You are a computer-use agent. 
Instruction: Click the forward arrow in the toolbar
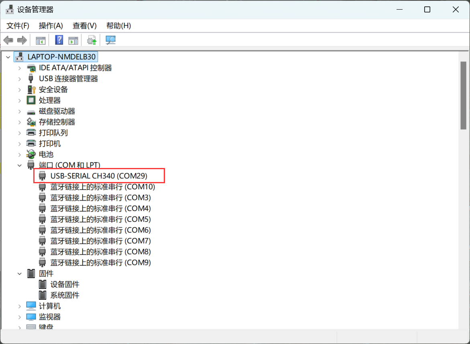(22, 40)
